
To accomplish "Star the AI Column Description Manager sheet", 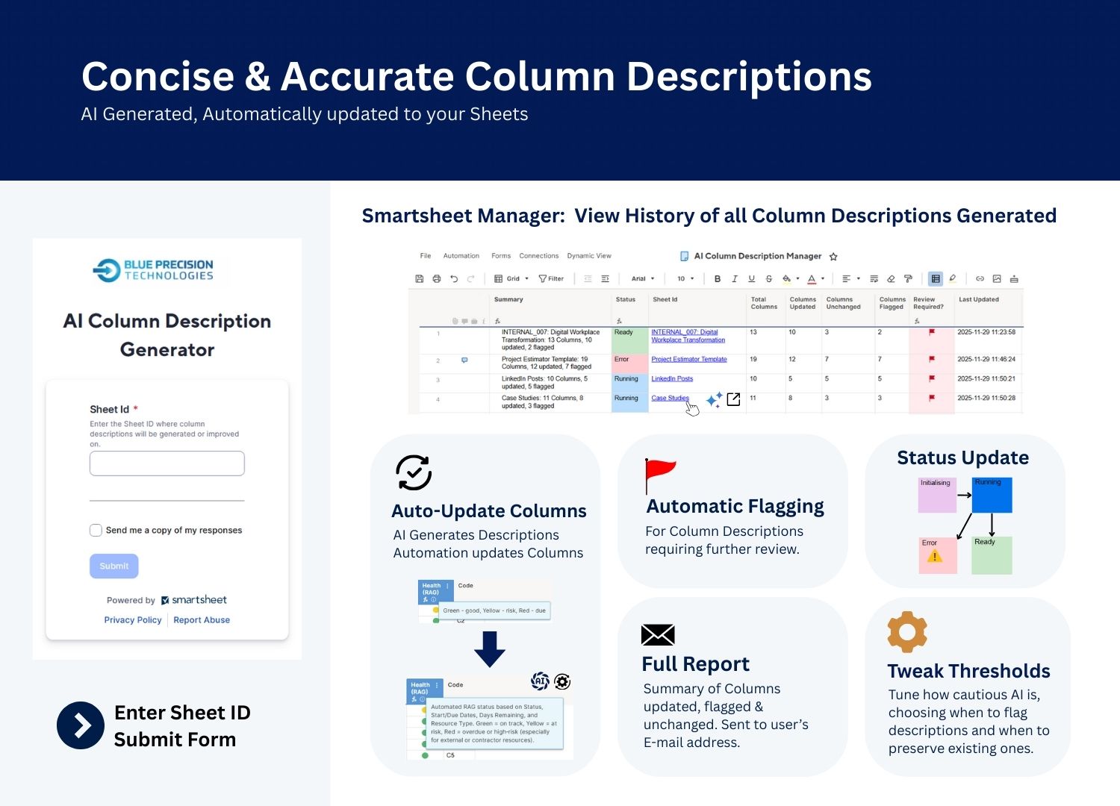I will (x=833, y=257).
